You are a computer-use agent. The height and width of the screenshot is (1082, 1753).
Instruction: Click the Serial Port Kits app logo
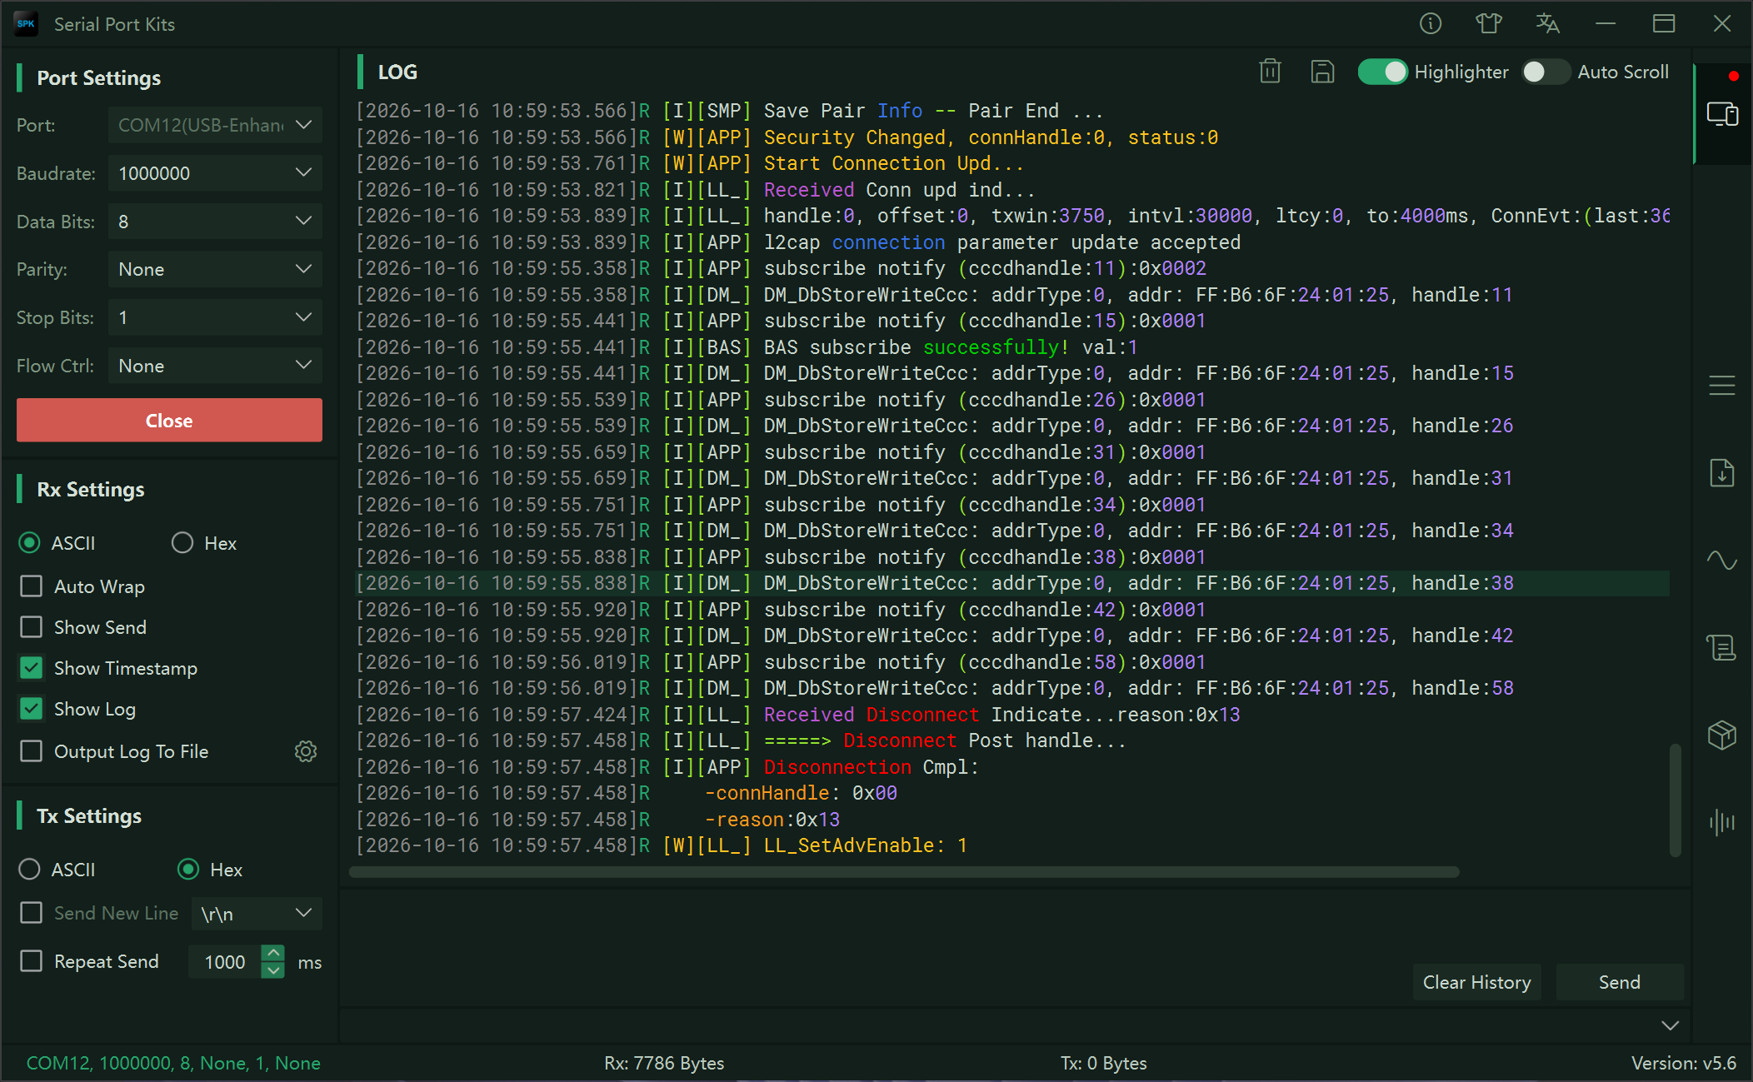pyautogui.click(x=26, y=23)
